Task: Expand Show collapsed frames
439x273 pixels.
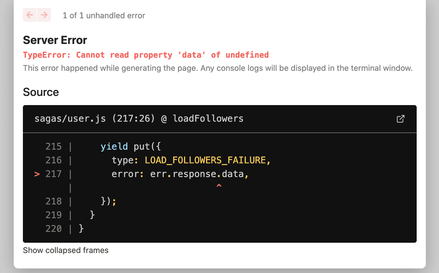Action: click(66, 250)
